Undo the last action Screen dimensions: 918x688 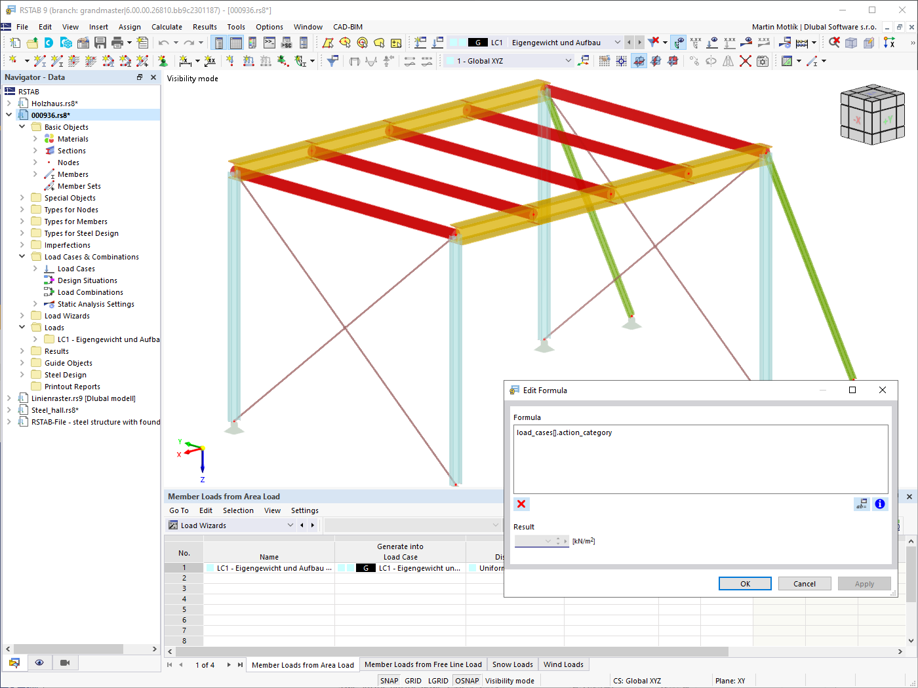pos(163,42)
